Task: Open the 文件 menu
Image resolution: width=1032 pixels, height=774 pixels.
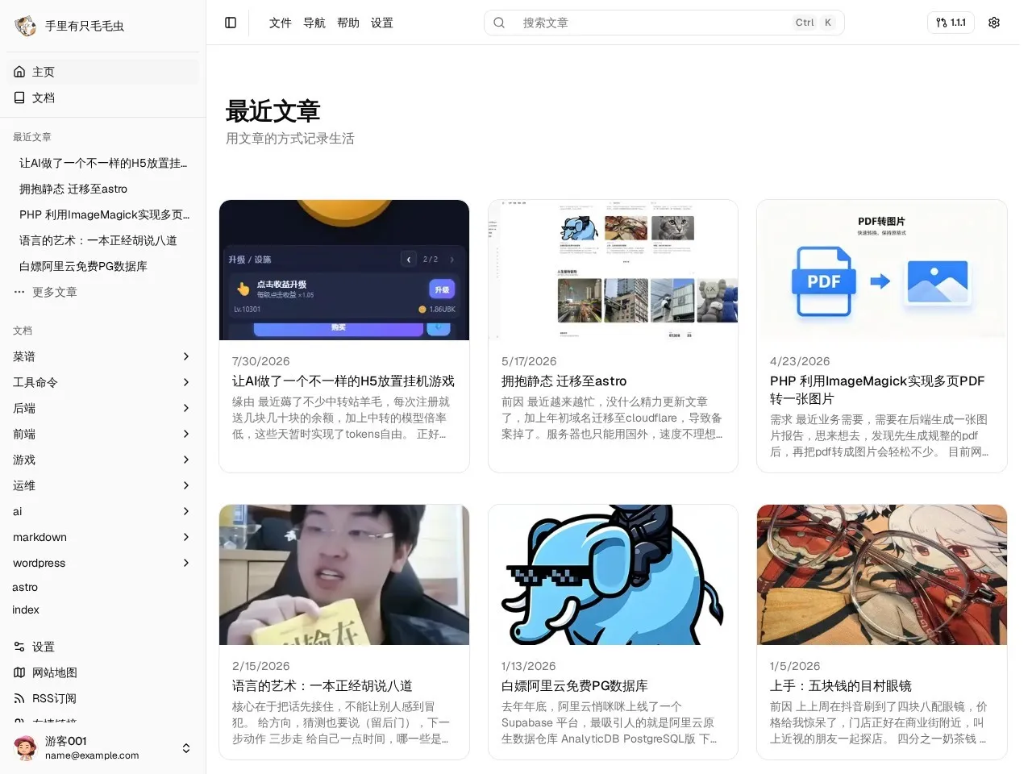Action: [x=281, y=23]
